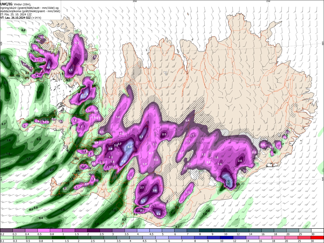
Task: Select the white end swatch in snow legend
Action: 317,231
